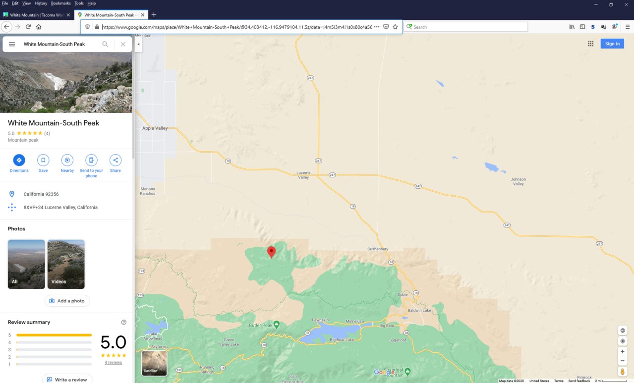Click the search magnifier in Maps search box
Screen dimensions: 634x383
105,44
